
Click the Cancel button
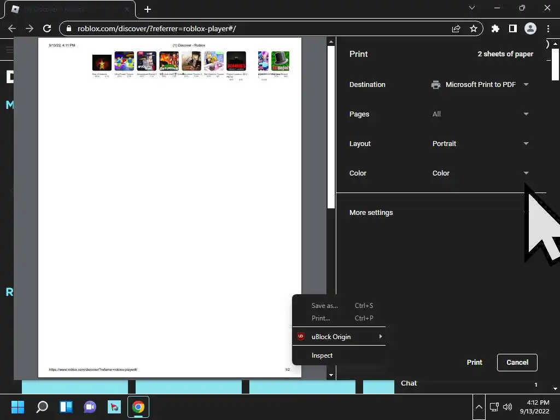pos(517,363)
